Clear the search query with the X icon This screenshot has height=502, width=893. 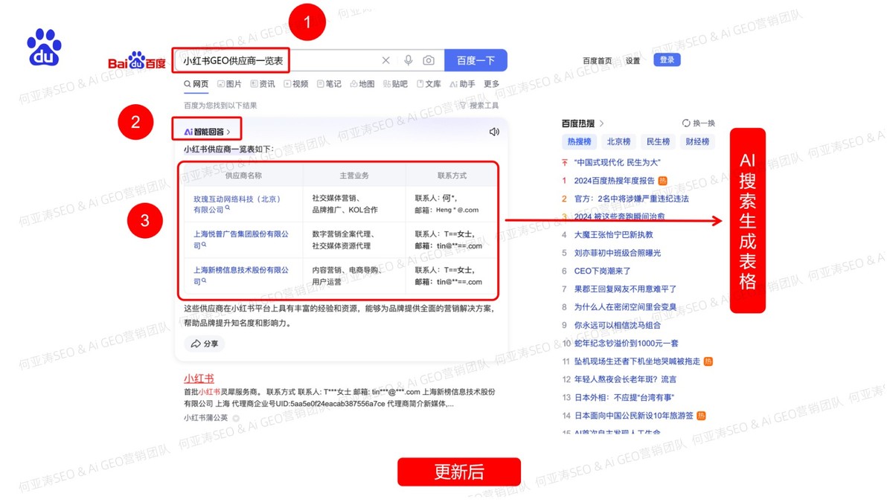click(x=385, y=60)
